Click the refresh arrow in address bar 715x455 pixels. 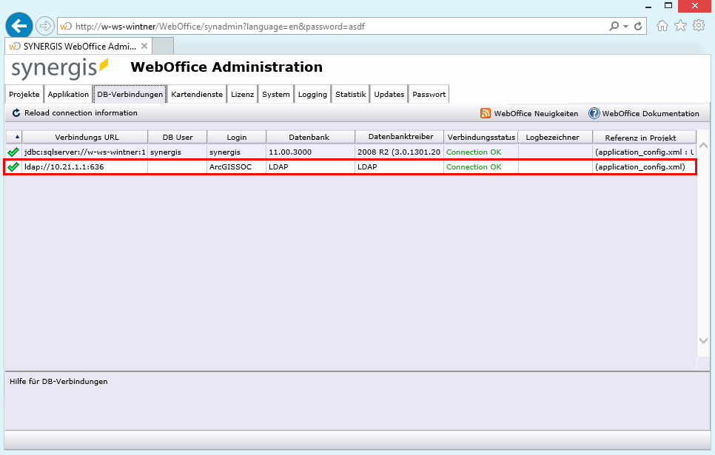pyautogui.click(x=637, y=24)
